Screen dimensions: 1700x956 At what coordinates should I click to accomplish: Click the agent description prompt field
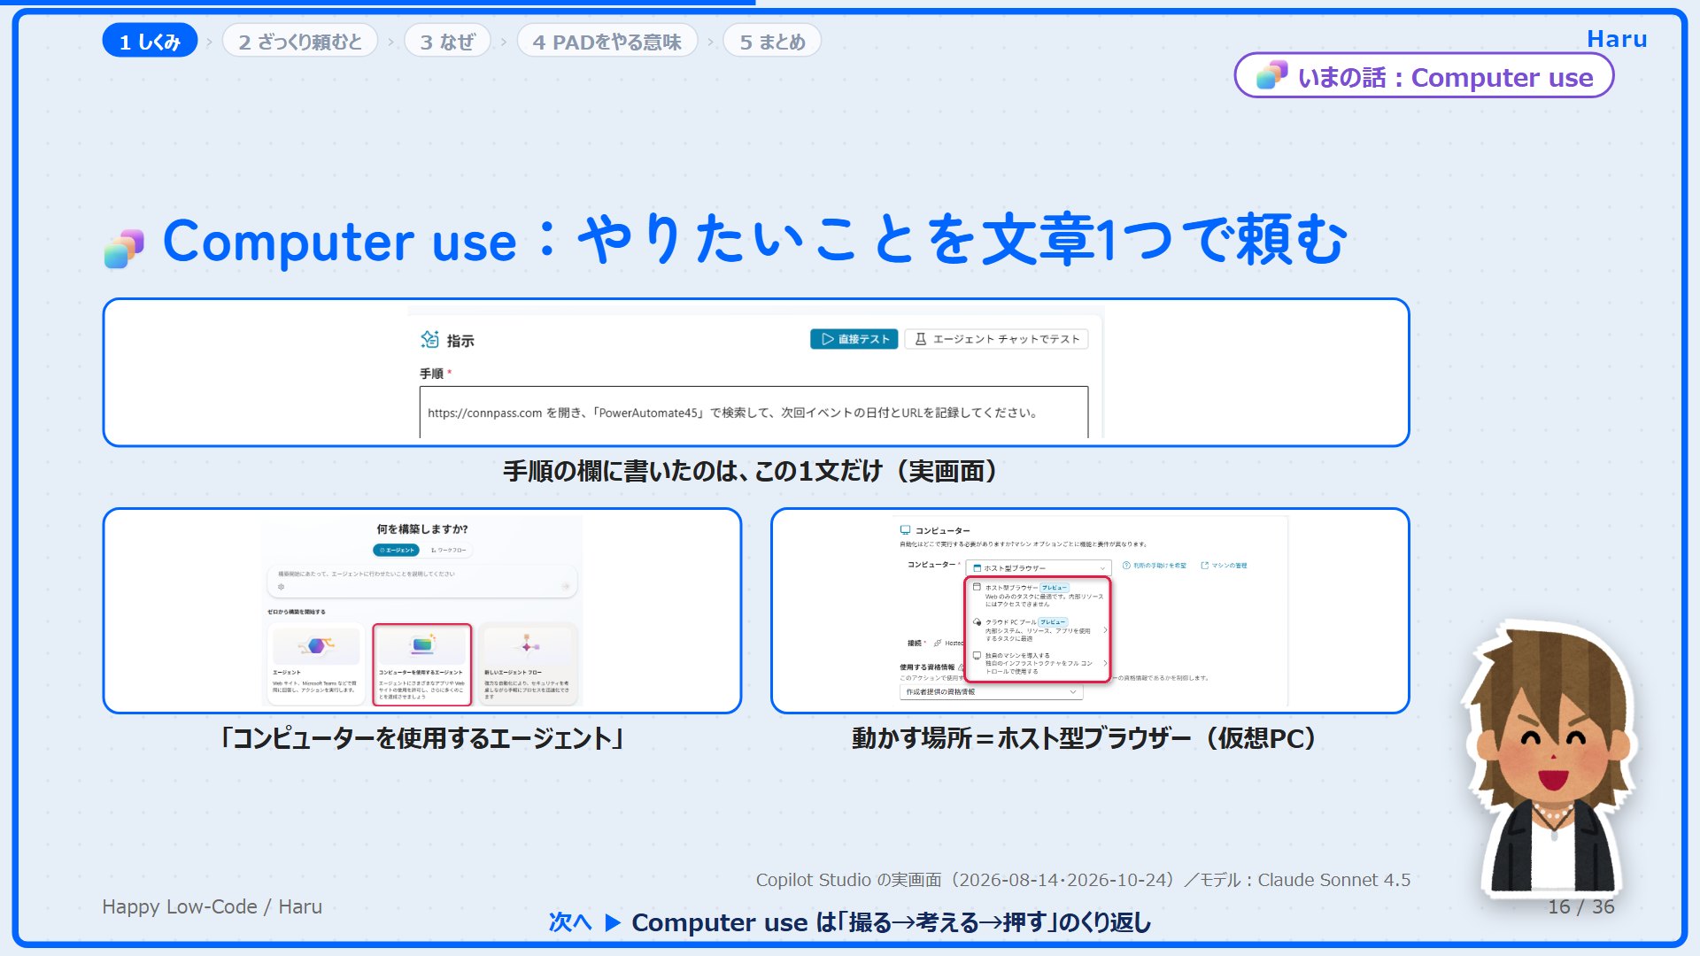[x=422, y=581]
